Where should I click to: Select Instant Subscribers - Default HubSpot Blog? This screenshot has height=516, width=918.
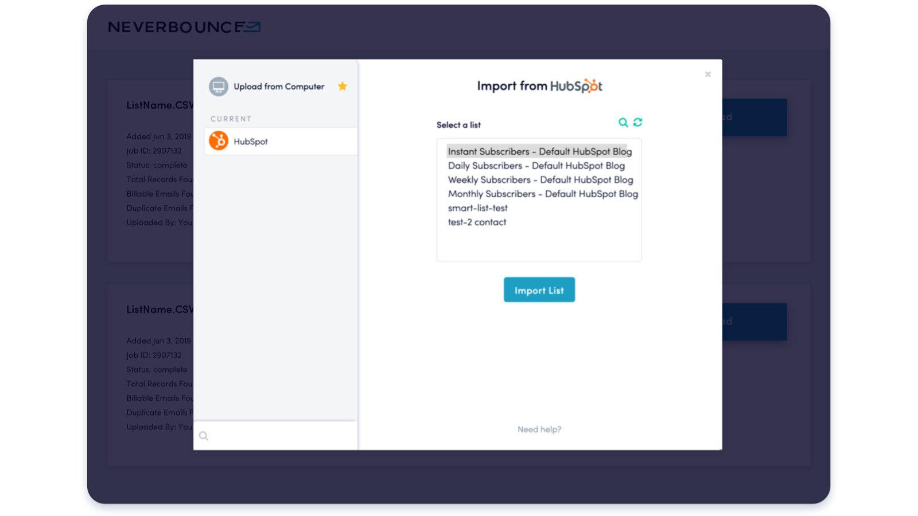click(x=539, y=151)
